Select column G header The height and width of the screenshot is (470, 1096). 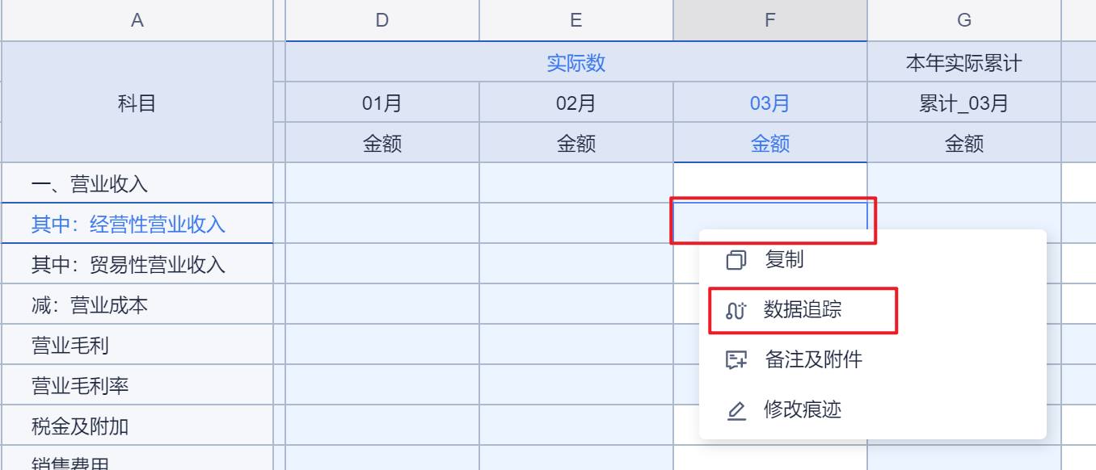click(964, 20)
